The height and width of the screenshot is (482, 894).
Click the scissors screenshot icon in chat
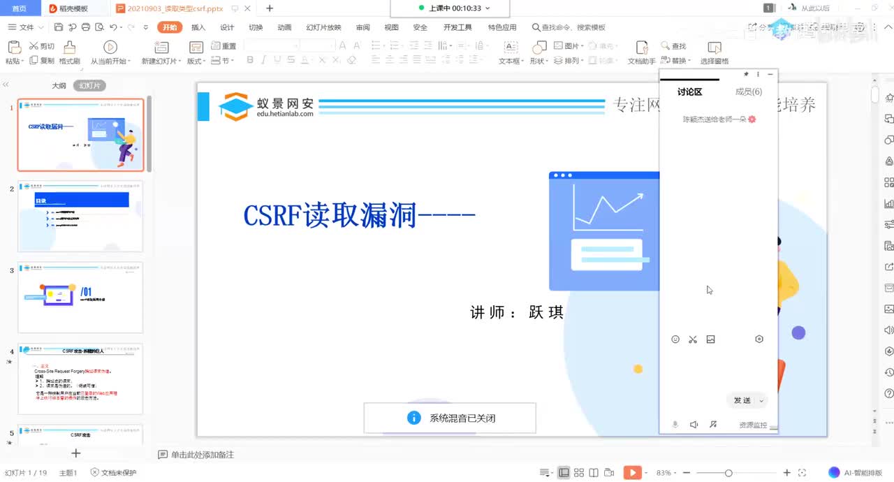tap(693, 339)
